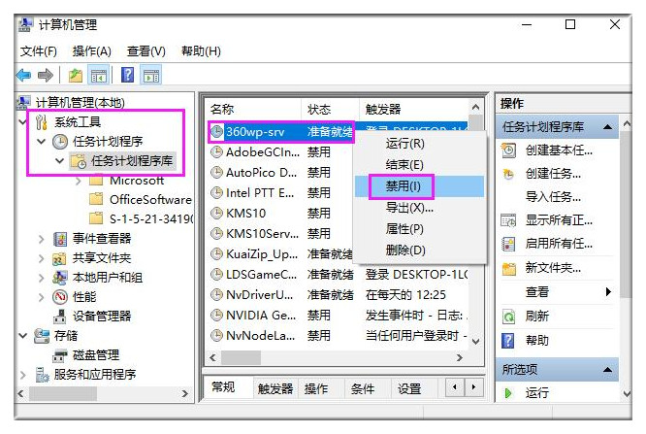This screenshot has height=434, width=646.
Task: Open the Help question mark toolbar icon
Action: (x=128, y=75)
